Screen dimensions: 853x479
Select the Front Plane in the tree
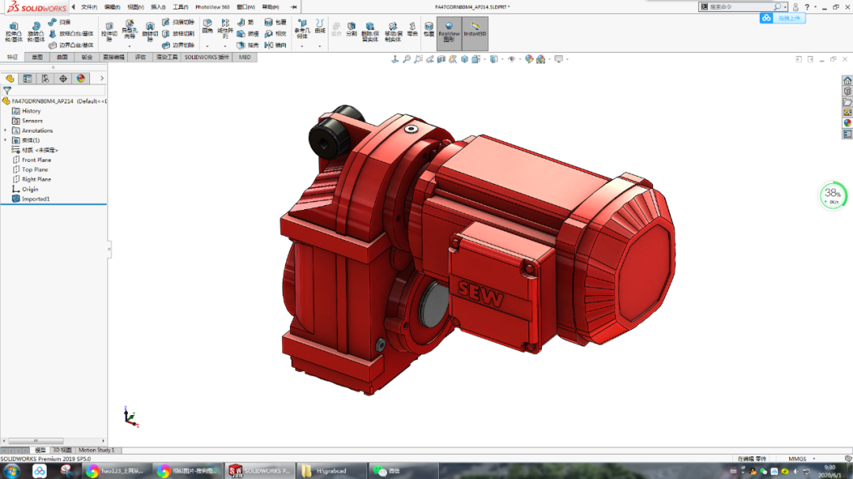click(x=32, y=160)
